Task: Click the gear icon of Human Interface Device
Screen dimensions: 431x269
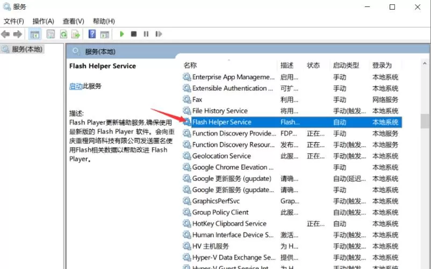Action: pos(187,235)
